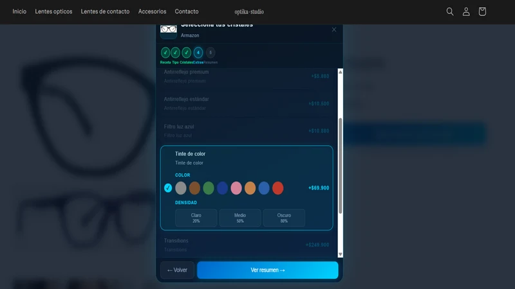Click the +$249.900 Transitions price

(x=317, y=245)
